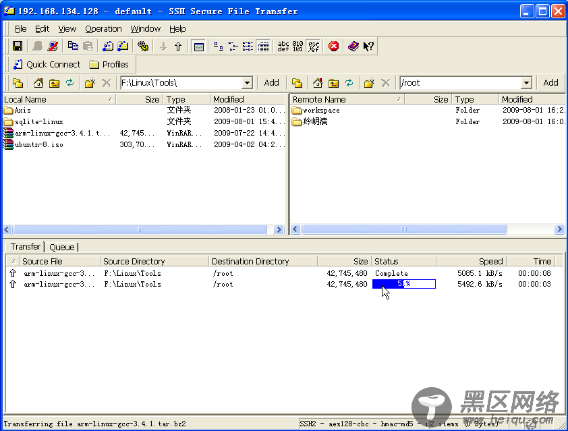The height and width of the screenshot is (431, 568).
Task: Click the Connect icon in the toolbar
Action: (37, 47)
